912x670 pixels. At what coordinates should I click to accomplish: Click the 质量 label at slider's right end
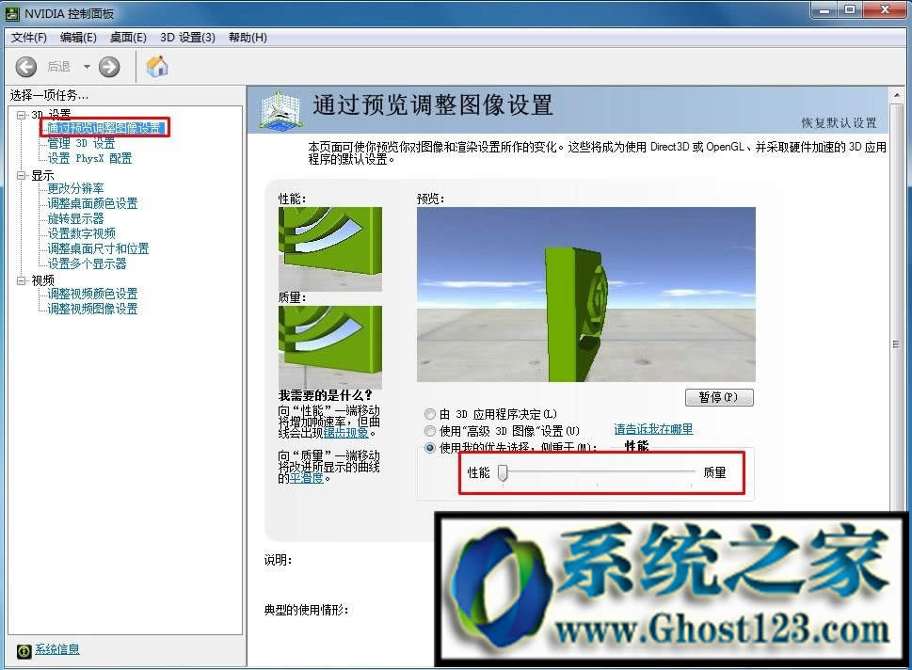point(715,472)
